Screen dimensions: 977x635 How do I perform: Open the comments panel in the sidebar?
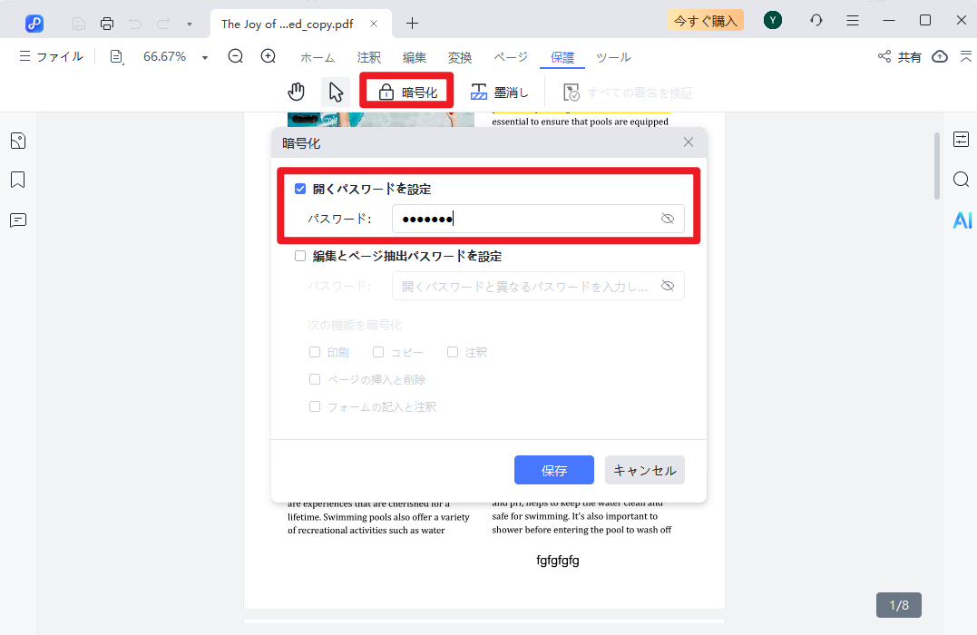16,220
